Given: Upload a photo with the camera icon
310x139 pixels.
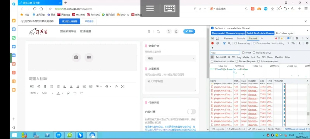Looking at the screenshot, I should click(x=76, y=57).
